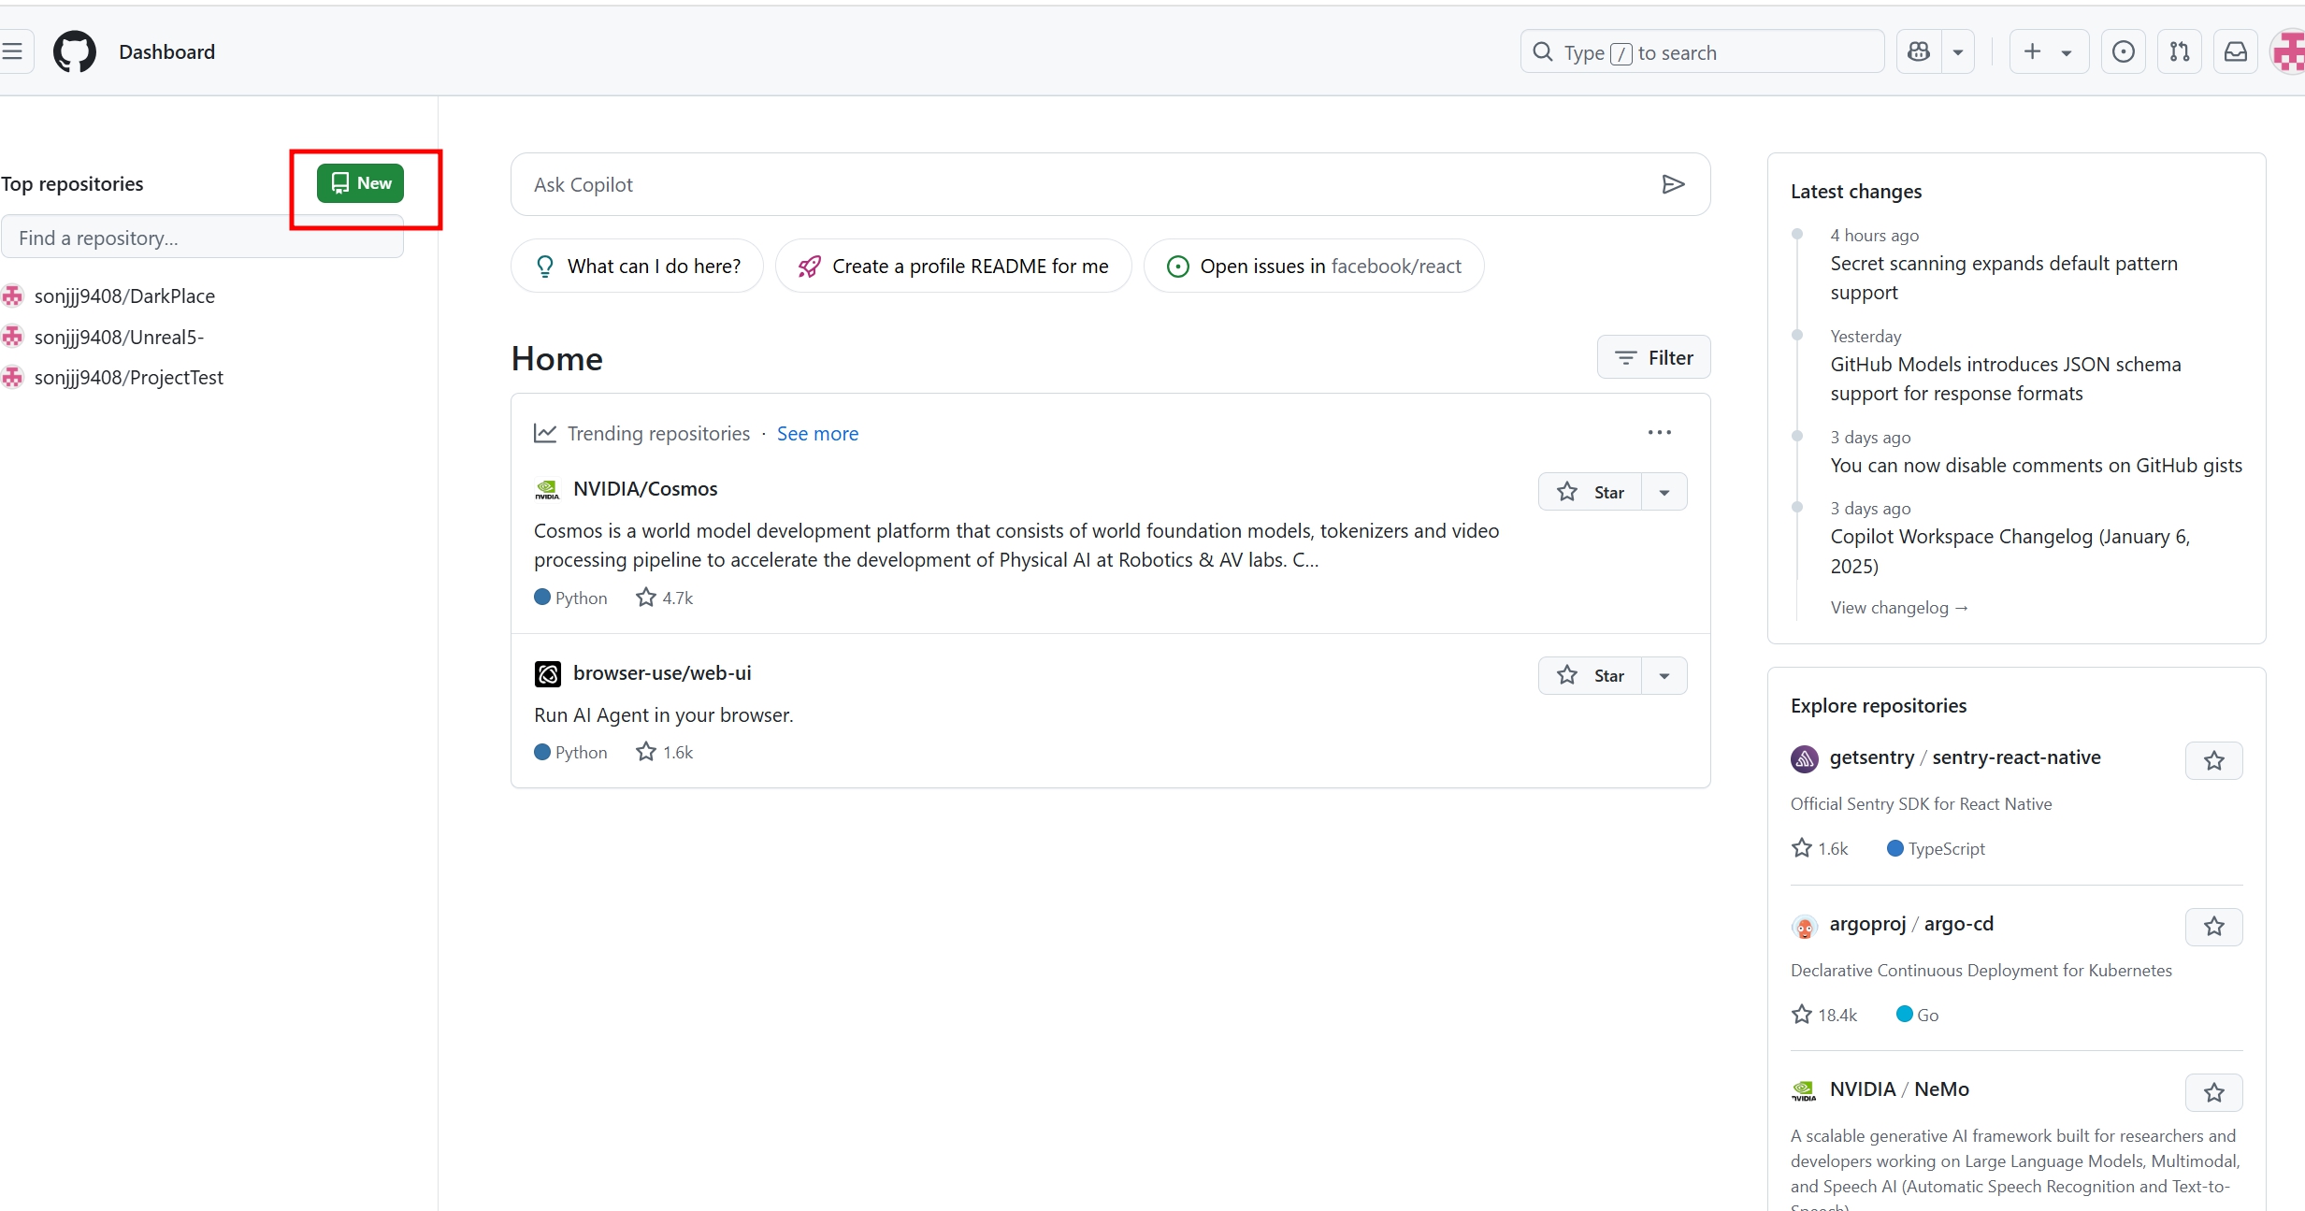Click the Dashboard header title
This screenshot has width=2305, height=1211.
pos(166,51)
